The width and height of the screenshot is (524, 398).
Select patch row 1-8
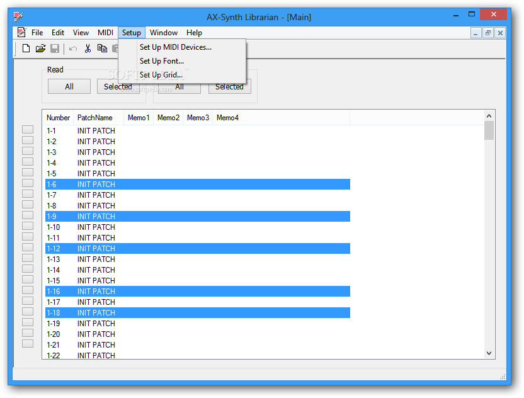pyautogui.click(x=198, y=205)
